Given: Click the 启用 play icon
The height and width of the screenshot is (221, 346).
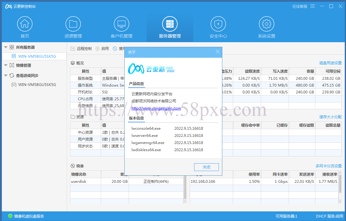Looking at the screenshot, I should 98,49.
